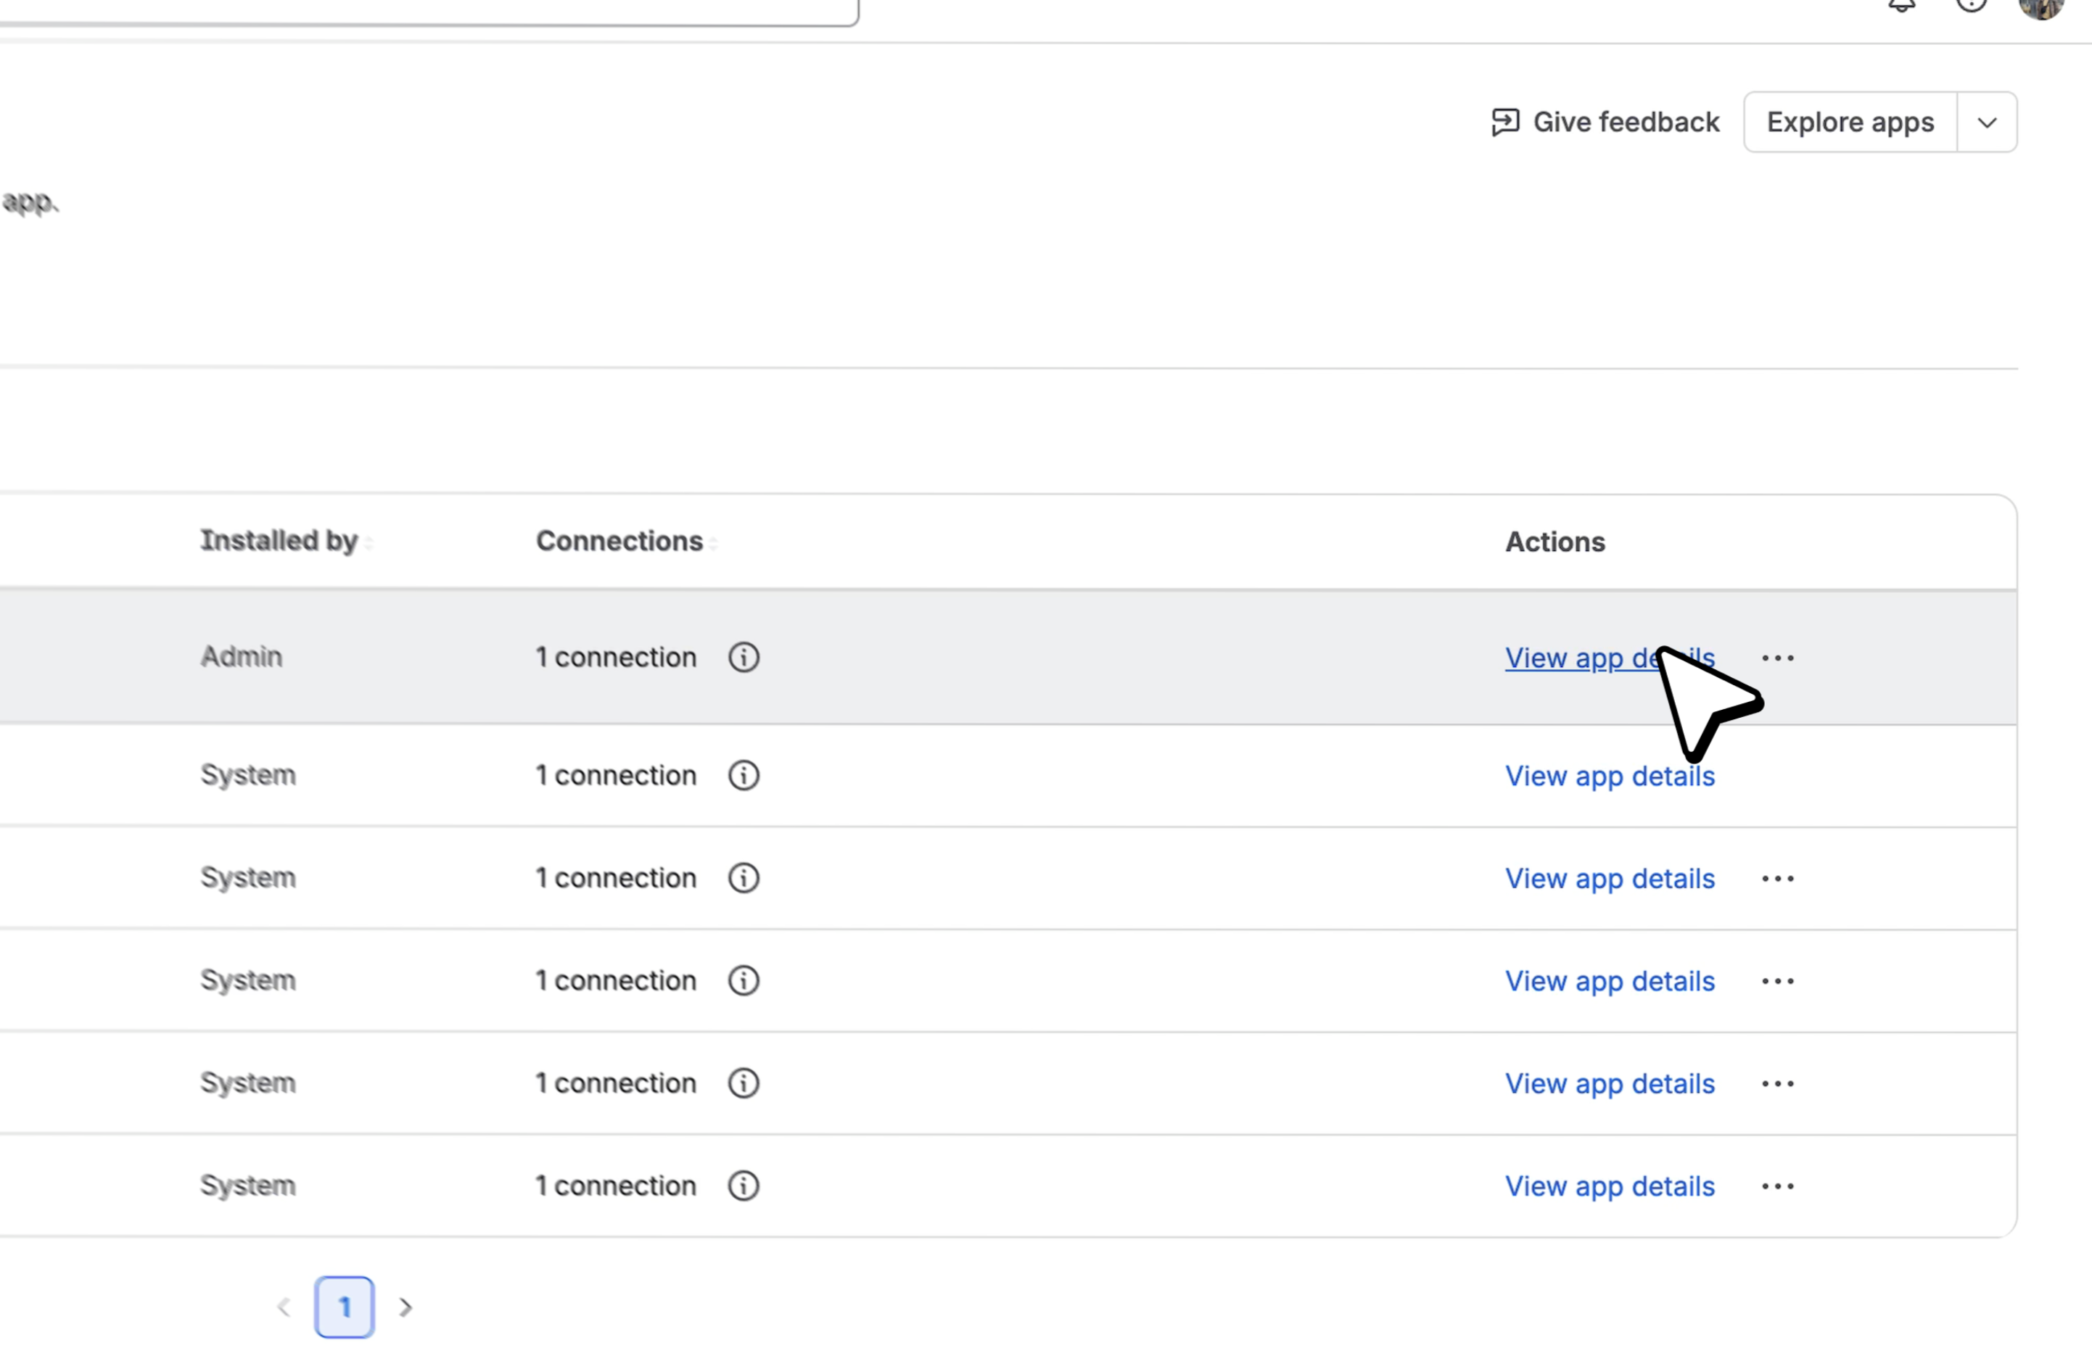Open View app details in first System row
This screenshot has width=2092, height=1353.
coord(1610,777)
